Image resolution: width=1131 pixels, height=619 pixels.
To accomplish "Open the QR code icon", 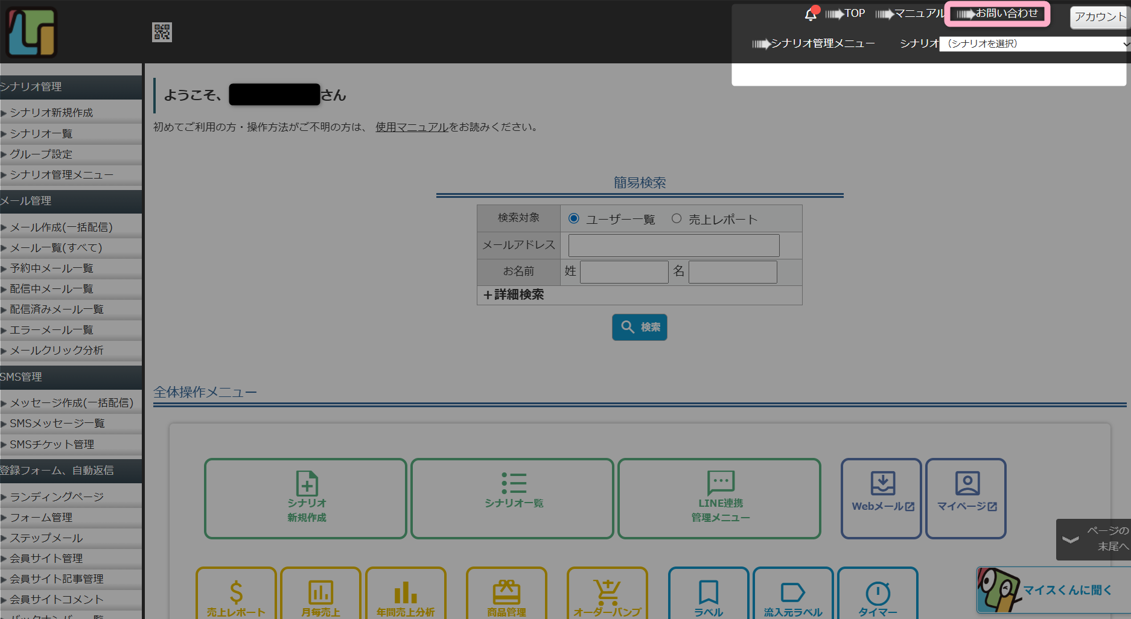I will point(162,32).
